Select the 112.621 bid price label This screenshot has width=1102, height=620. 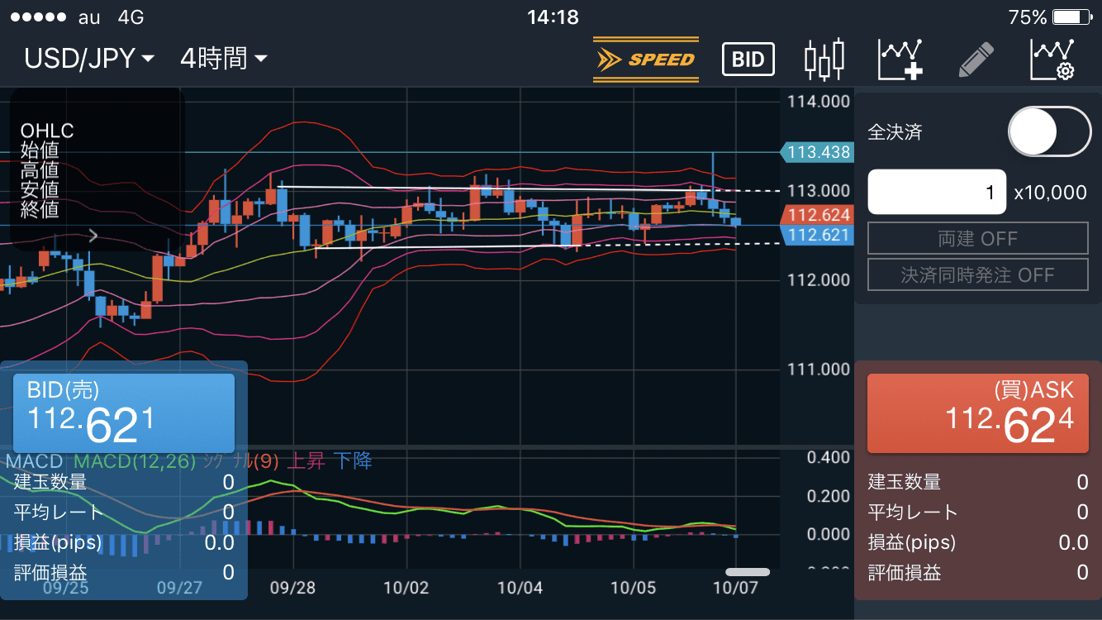pyautogui.click(x=816, y=236)
